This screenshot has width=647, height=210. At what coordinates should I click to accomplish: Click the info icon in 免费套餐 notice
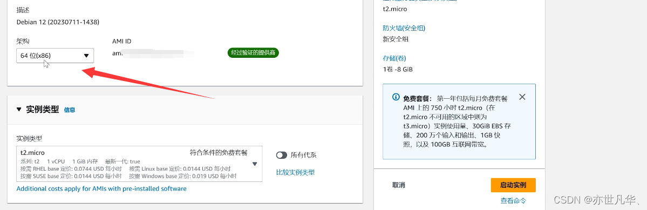pos(396,98)
